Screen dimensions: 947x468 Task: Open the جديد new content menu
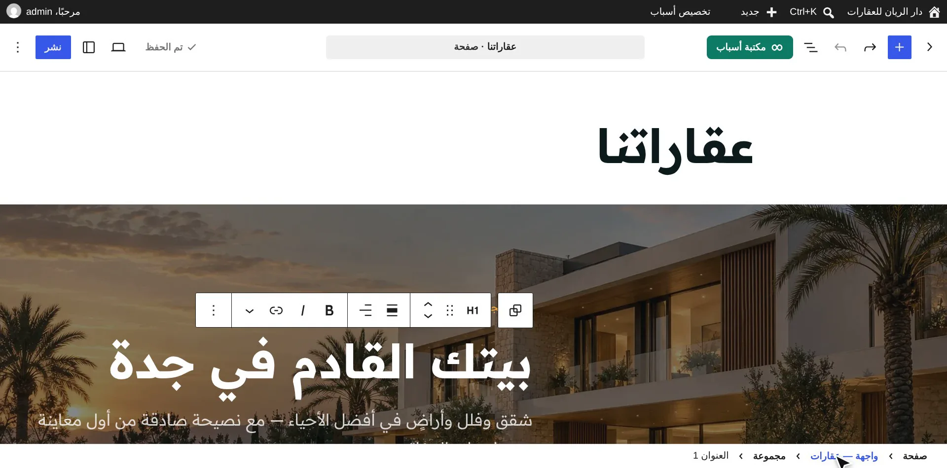coord(759,12)
